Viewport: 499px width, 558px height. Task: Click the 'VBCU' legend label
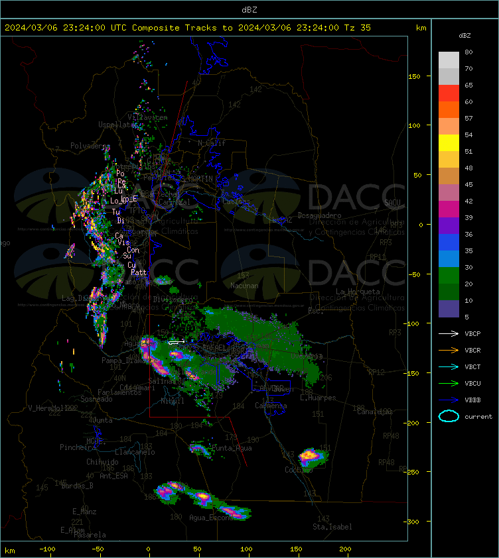472,383
